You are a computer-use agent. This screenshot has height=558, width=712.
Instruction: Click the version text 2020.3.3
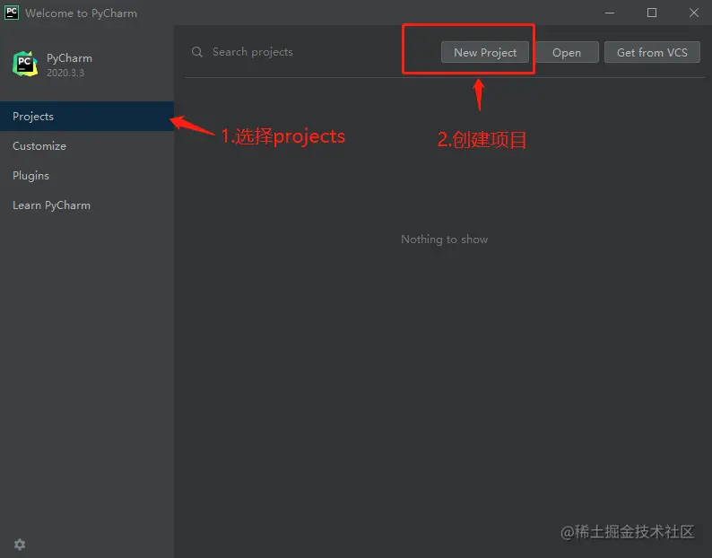tap(65, 73)
